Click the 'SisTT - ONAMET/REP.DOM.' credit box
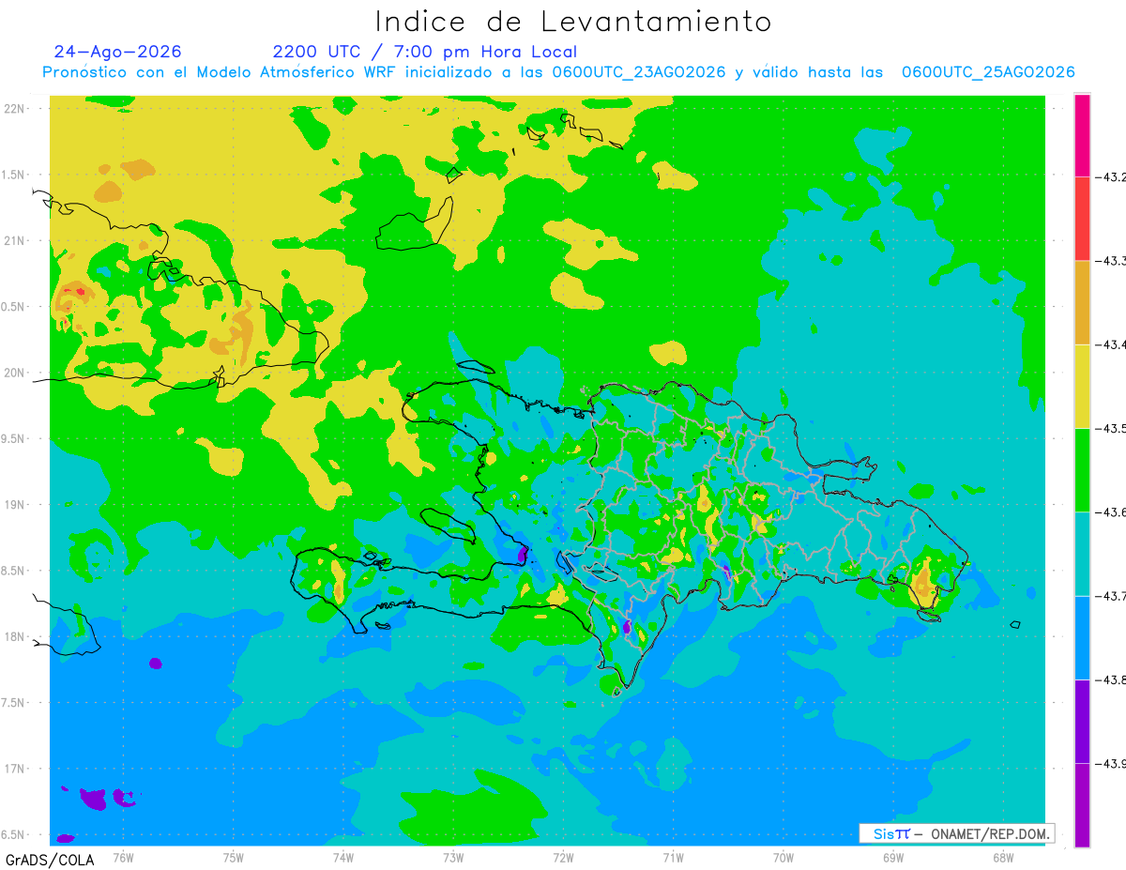 click(957, 833)
